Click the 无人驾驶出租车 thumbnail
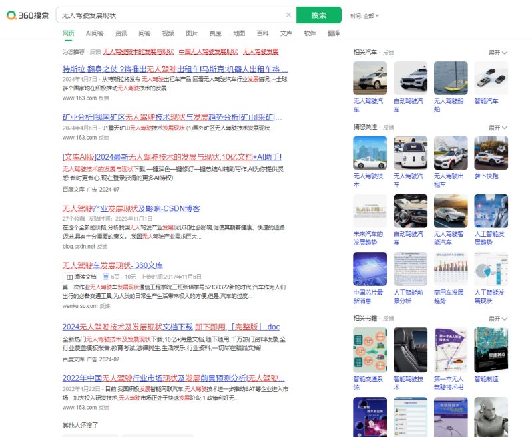The width and height of the screenshot is (532, 437). coord(451,153)
